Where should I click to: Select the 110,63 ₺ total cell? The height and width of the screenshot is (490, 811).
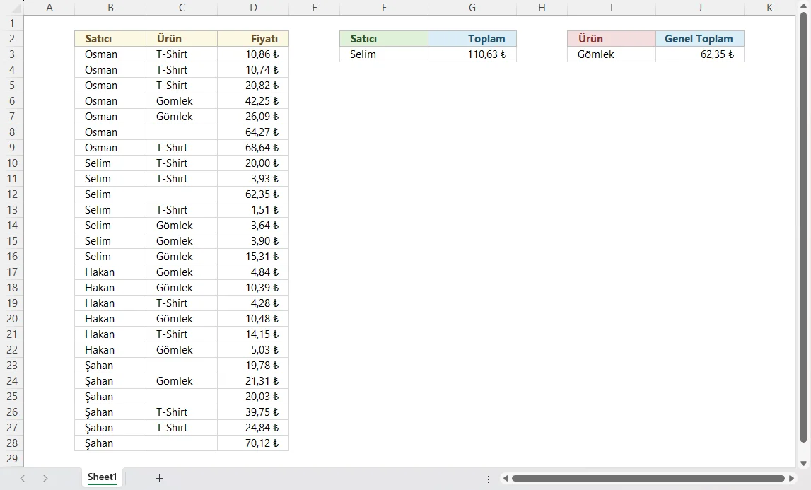click(472, 54)
